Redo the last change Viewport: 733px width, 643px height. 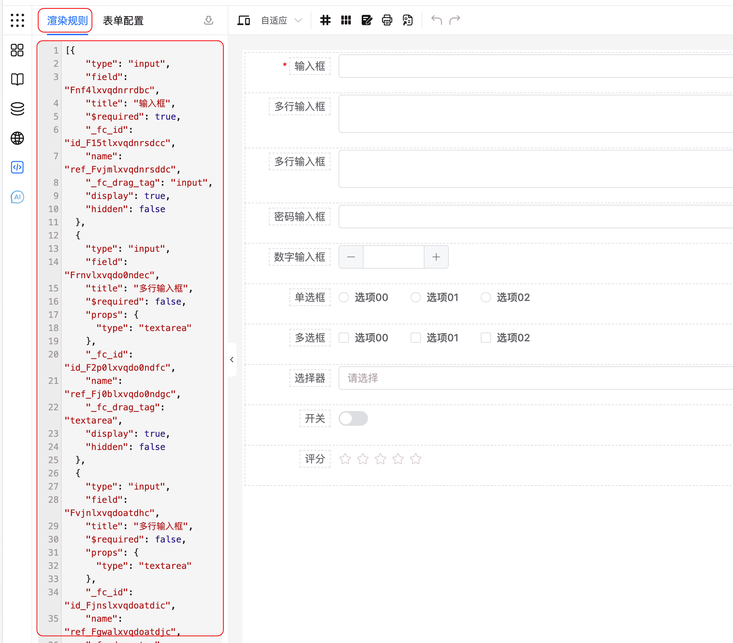pos(455,19)
